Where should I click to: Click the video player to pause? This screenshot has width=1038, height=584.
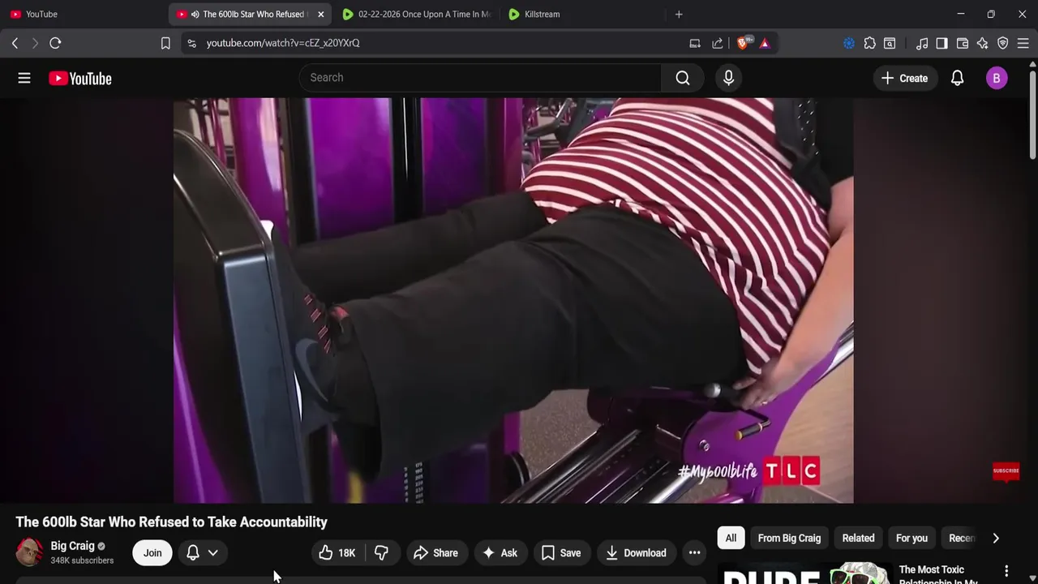[x=513, y=300]
